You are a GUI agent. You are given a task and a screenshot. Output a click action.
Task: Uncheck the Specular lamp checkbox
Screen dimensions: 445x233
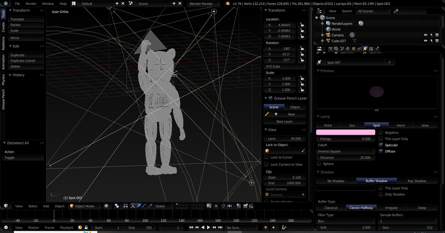pos(381,145)
